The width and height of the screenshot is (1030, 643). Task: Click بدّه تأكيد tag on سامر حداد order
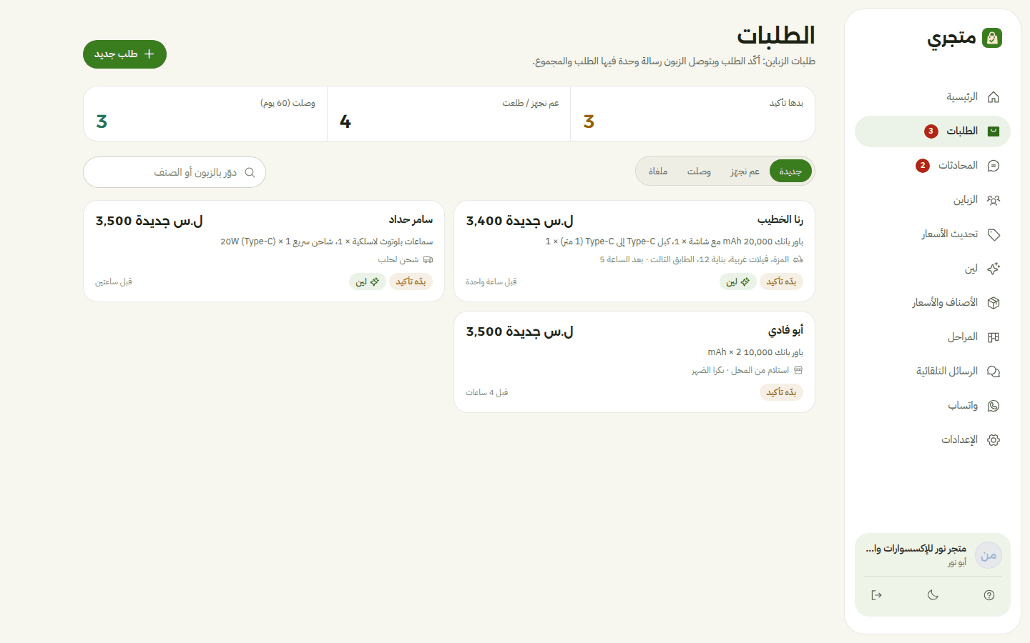click(411, 281)
